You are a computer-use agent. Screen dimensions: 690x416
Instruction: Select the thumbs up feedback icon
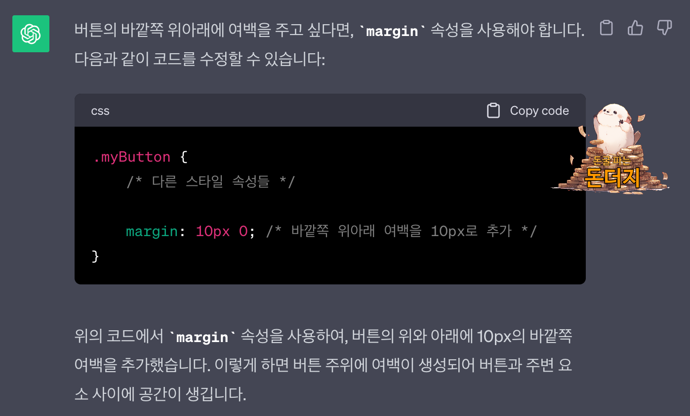[x=635, y=29]
